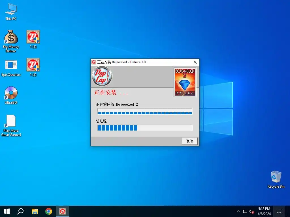Open the muted volume tray icon
The image size is (290, 217).
coord(251,211)
